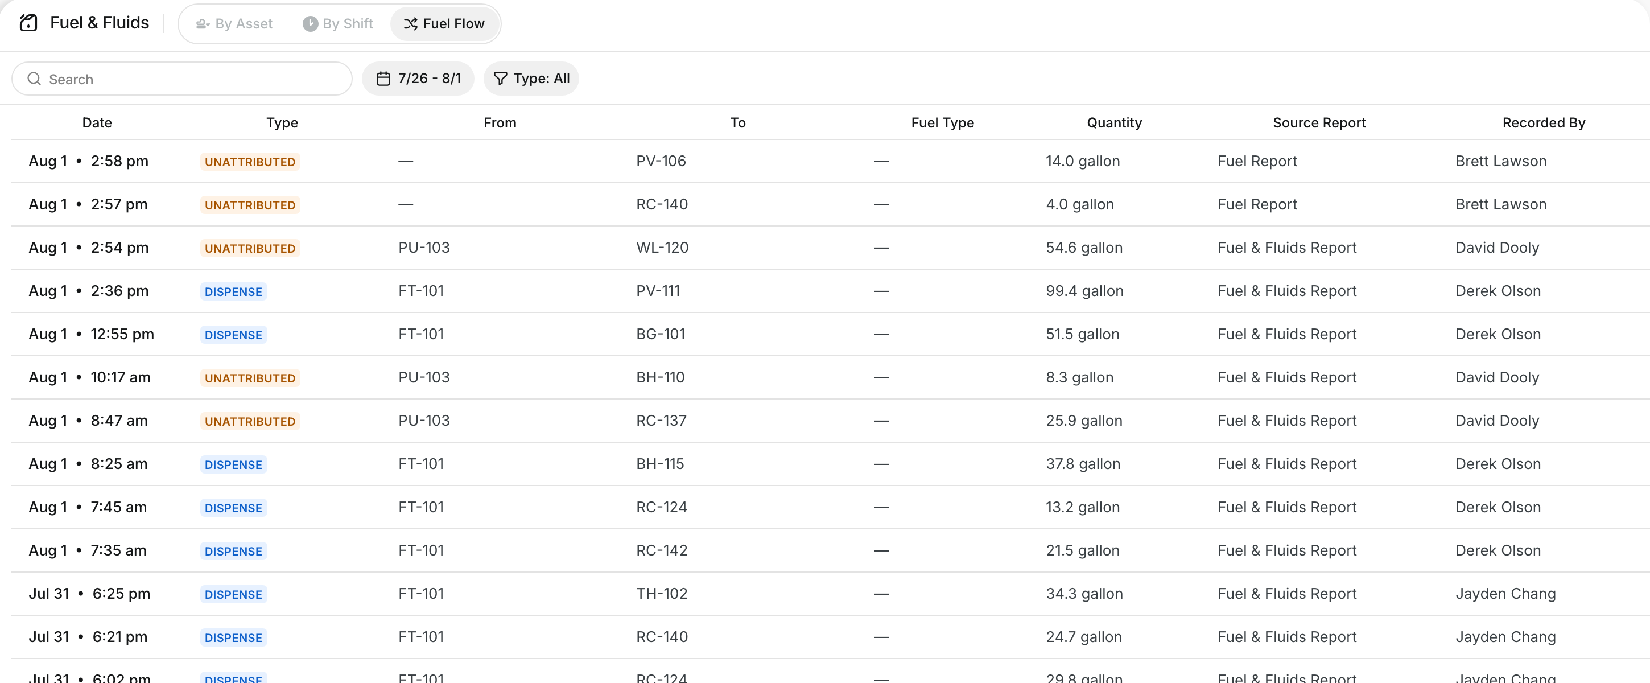Click the funnel filter icon
The height and width of the screenshot is (683, 1650).
[500, 79]
